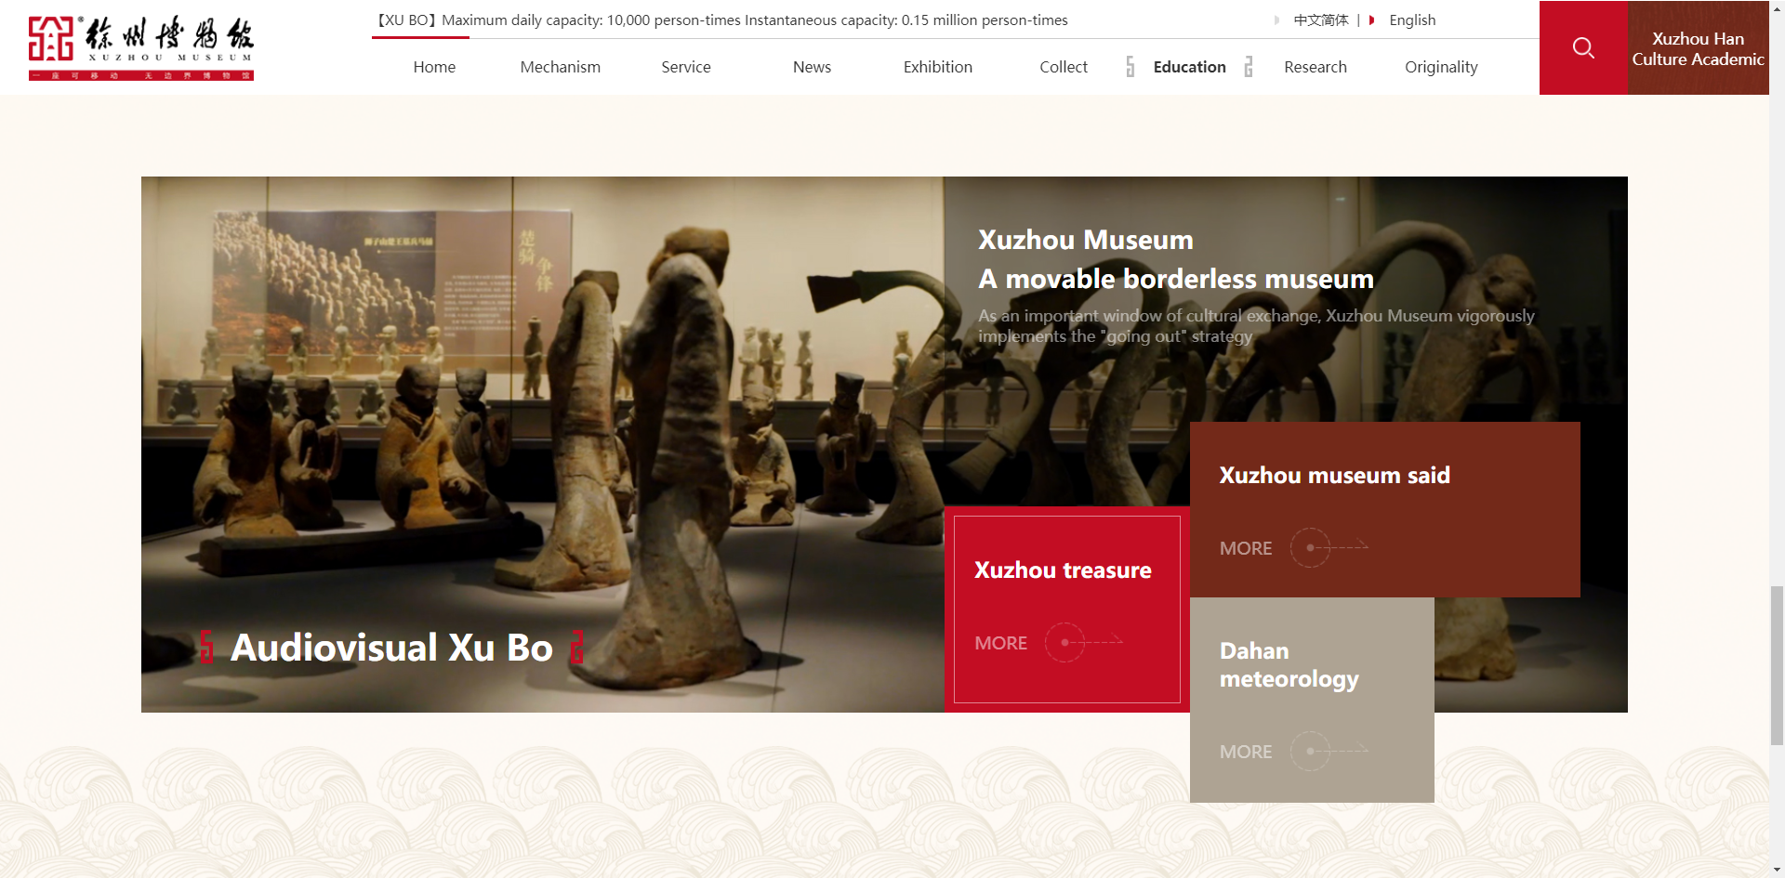Open the Service menu item
The image size is (1785, 878).
(x=686, y=67)
